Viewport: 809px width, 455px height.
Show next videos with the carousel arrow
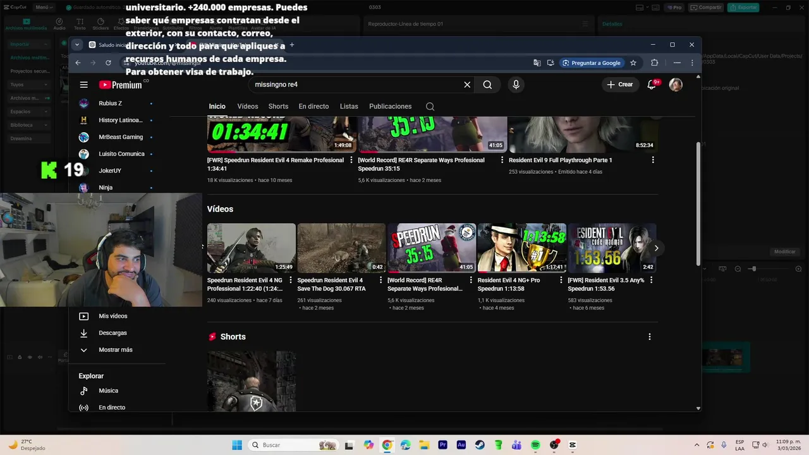[x=656, y=248]
